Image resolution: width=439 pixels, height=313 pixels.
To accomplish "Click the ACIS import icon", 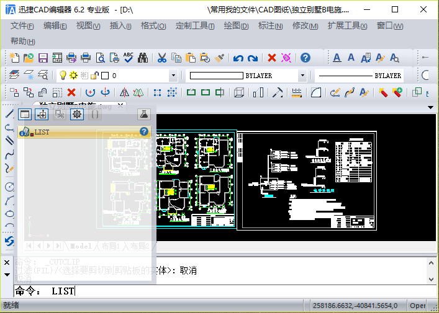I will [57, 58].
